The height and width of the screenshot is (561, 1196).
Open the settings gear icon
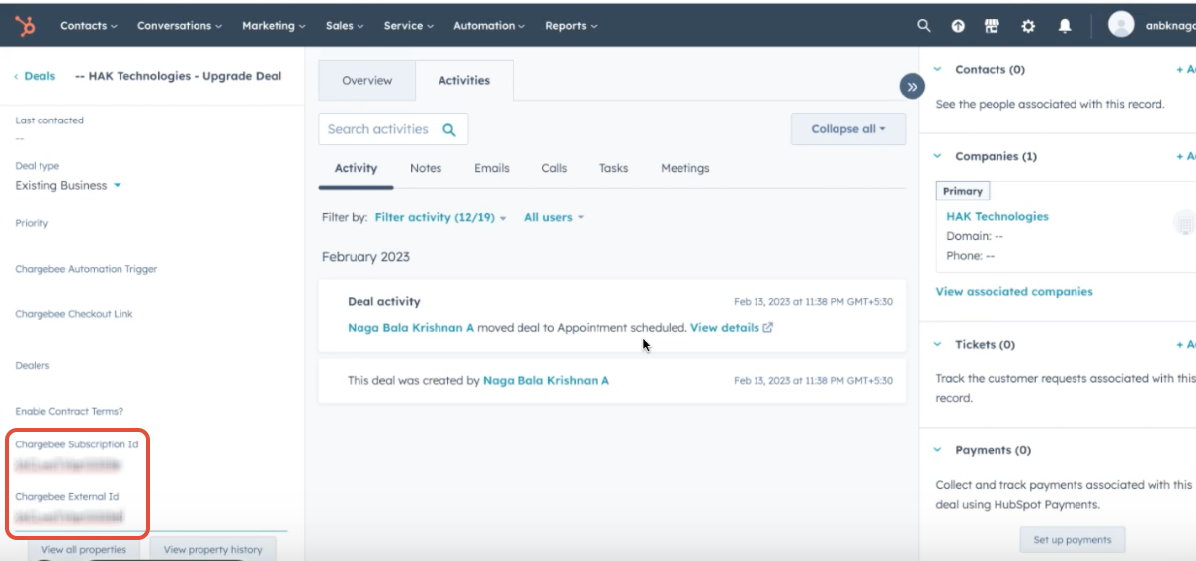click(1028, 27)
